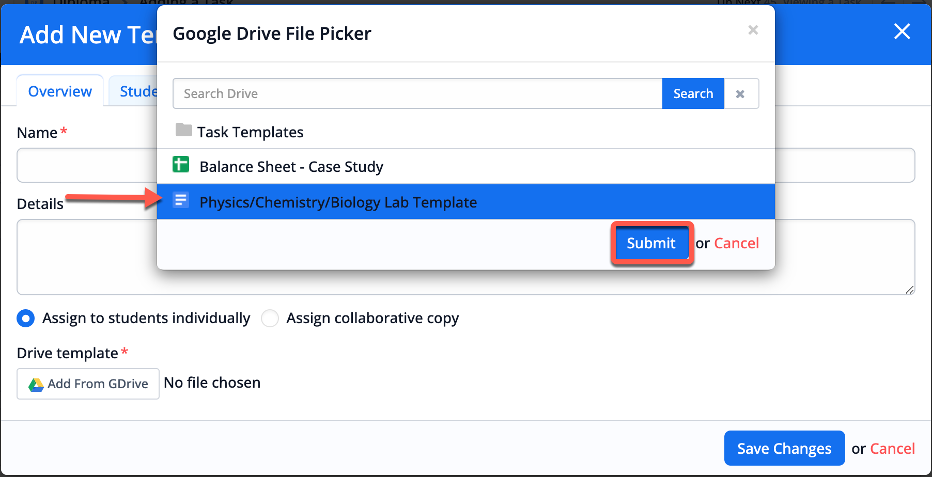Click the Google Docs icon beside Lab Template

pos(181,200)
